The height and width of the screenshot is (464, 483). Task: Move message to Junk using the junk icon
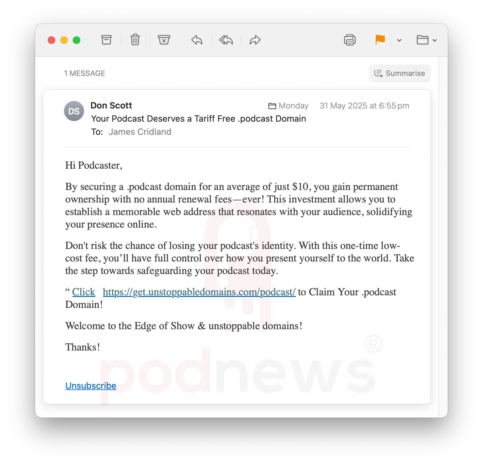(164, 40)
